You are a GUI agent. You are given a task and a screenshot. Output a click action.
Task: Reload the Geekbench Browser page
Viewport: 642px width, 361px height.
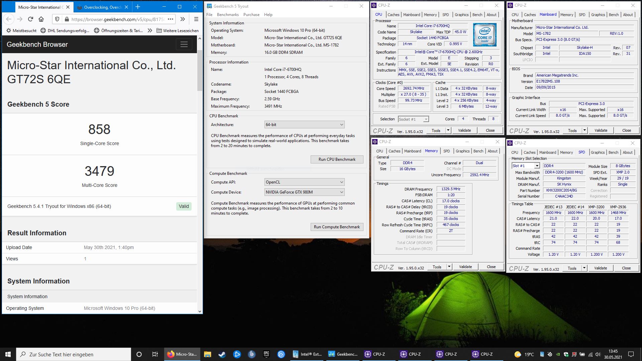coord(30,19)
